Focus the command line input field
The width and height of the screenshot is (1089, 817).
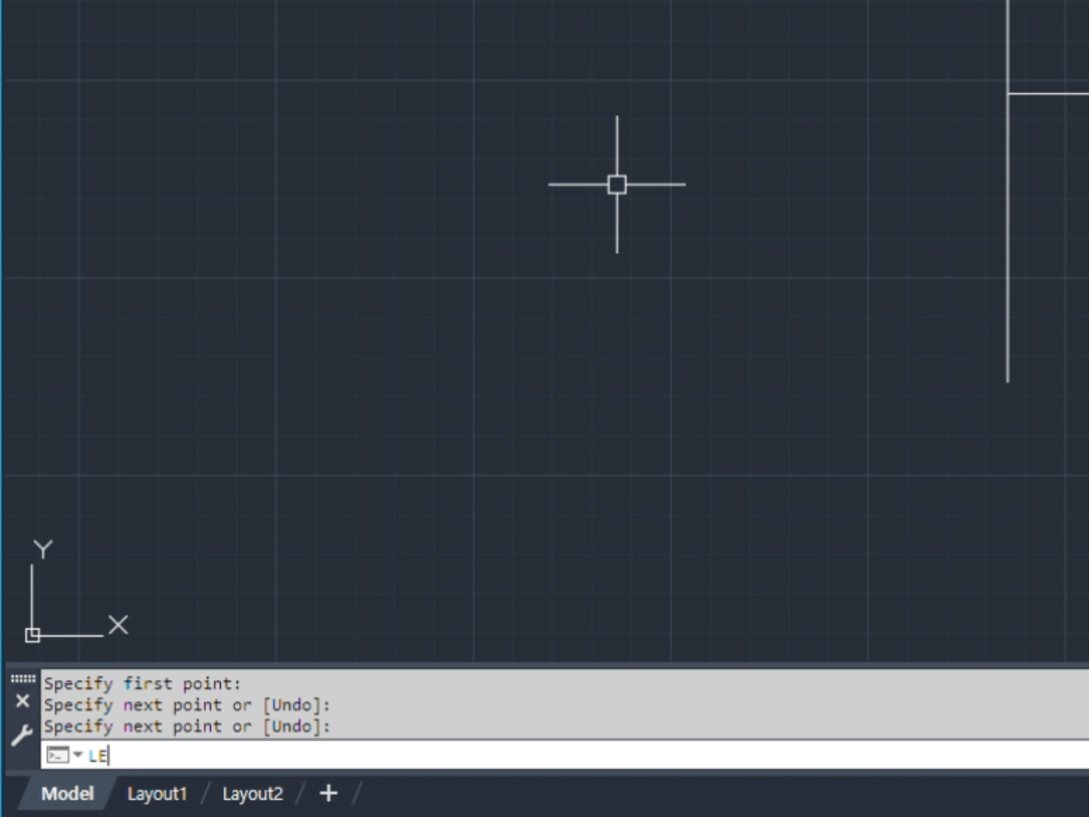click(x=564, y=755)
